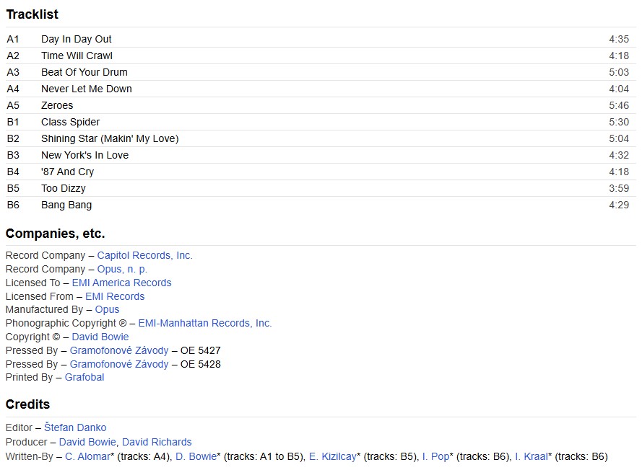Click the I. Kraal writer link
Screen dimensions: 642x470
[531, 456]
